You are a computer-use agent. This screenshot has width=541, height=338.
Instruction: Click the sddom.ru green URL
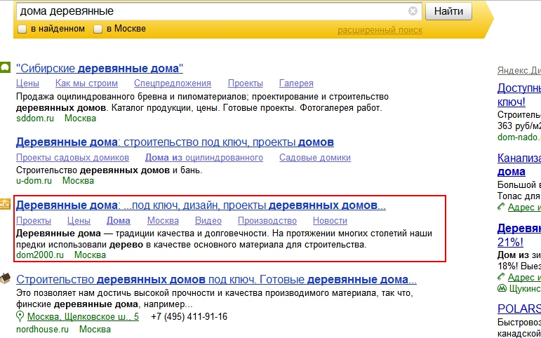[x=35, y=119]
